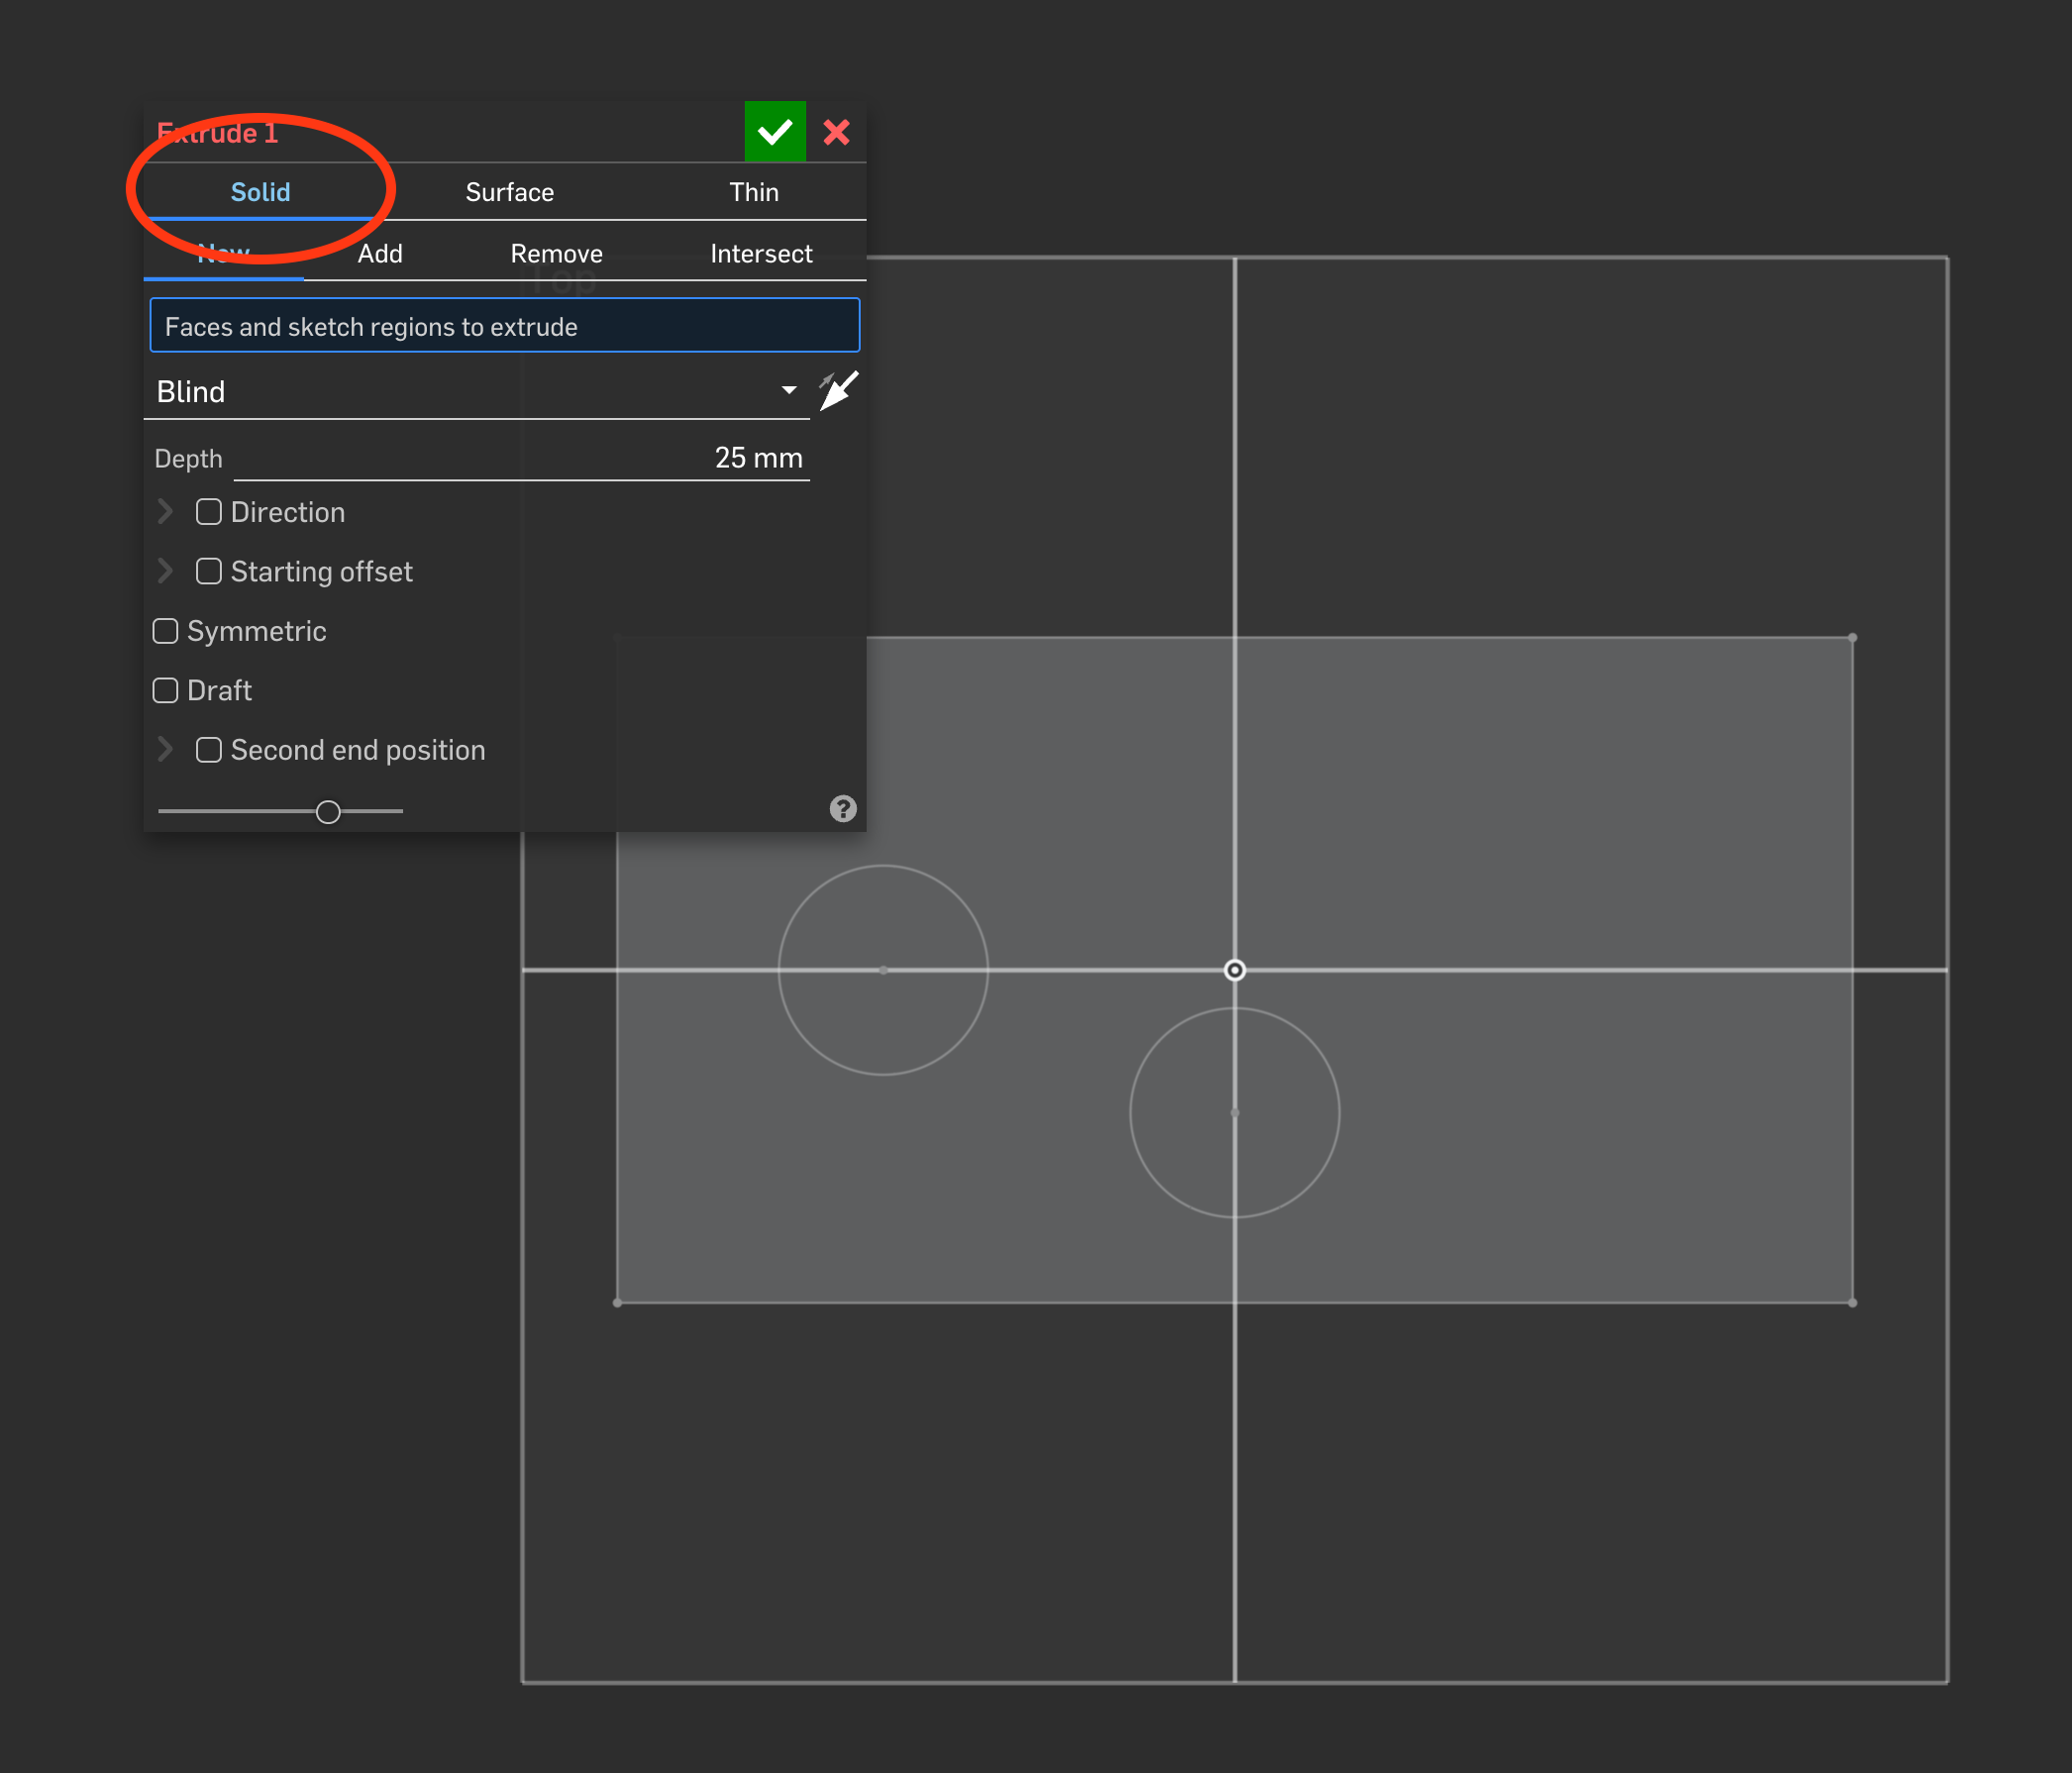2072x1773 pixels.
Task: Check the Draft option
Action: (x=165, y=690)
